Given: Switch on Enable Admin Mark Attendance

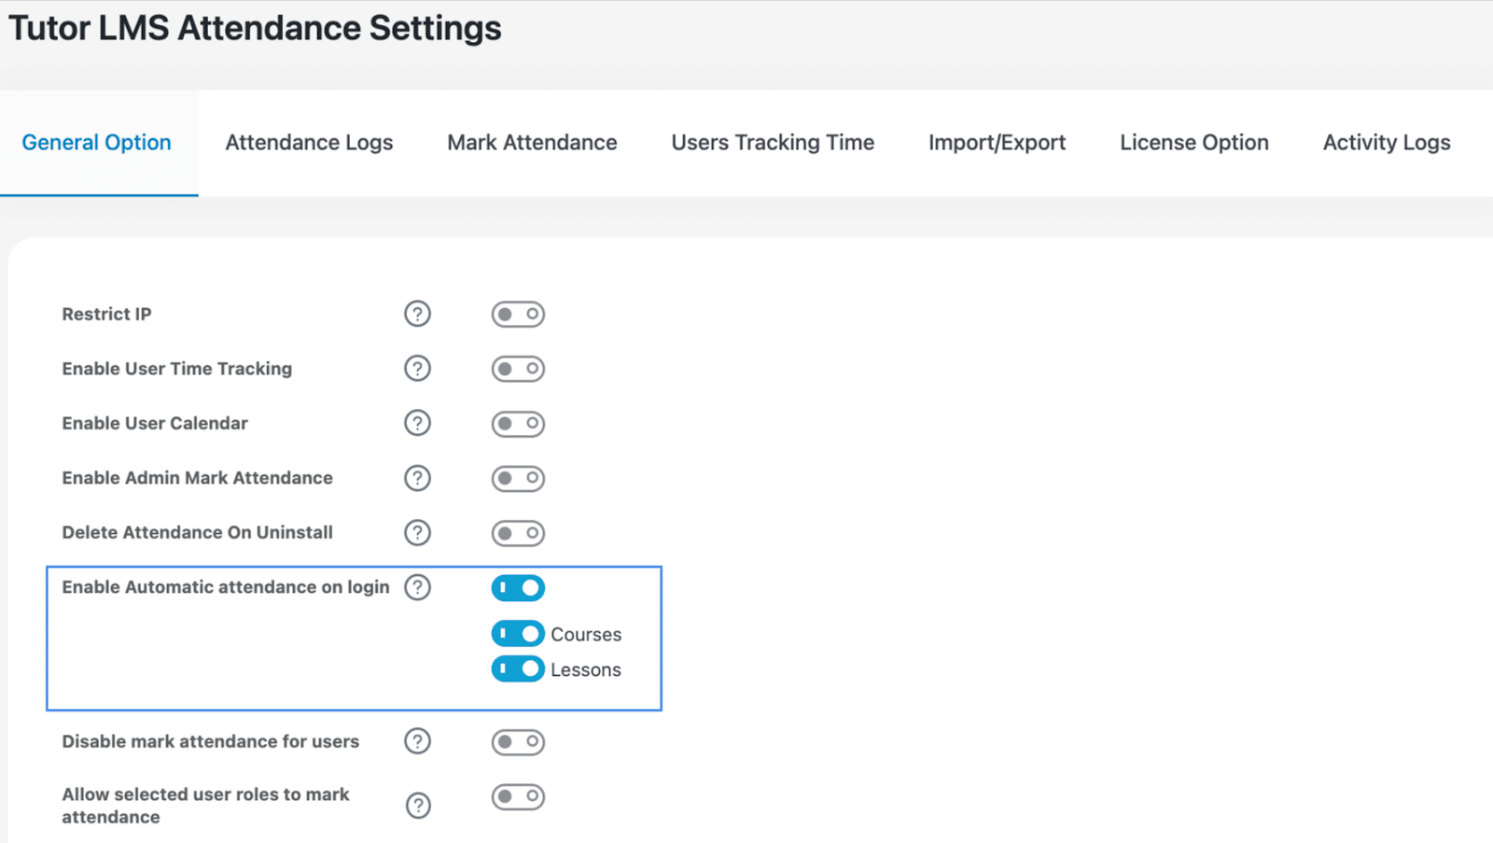Looking at the screenshot, I should click(518, 478).
